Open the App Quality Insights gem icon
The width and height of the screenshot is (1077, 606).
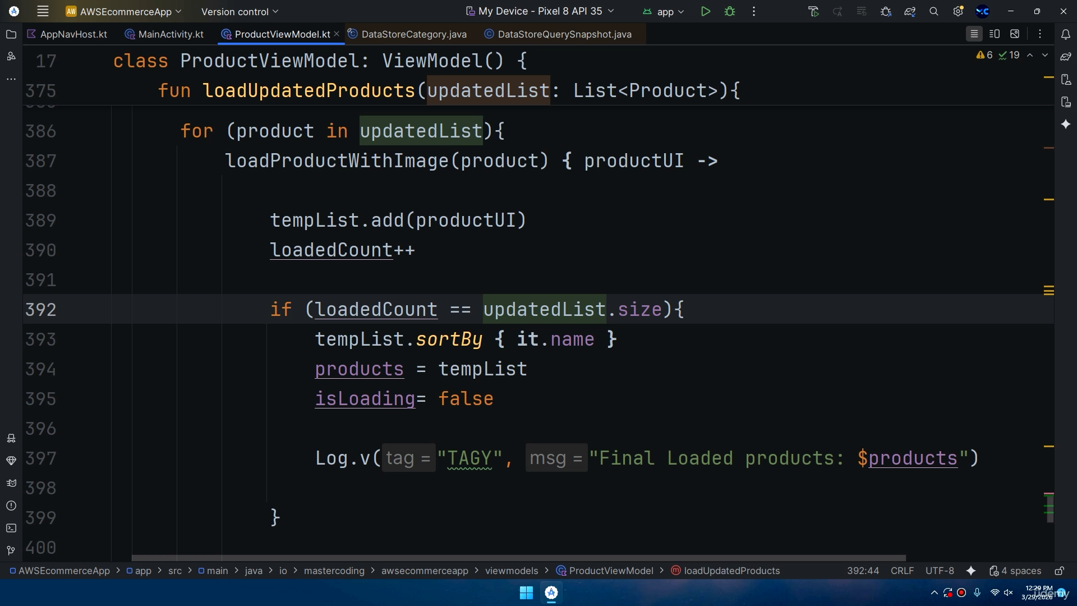coord(11,461)
